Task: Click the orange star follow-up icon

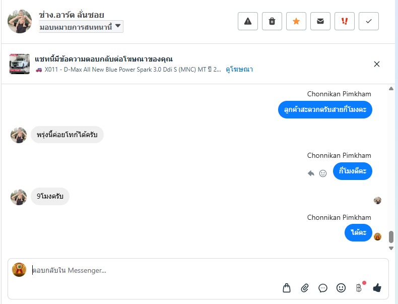Action: click(x=296, y=21)
